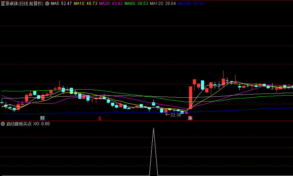Image resolution: width=293 pixels, height=176 pixels.
Task: Click the 财 finance marker icon
Action: (x=42, y=118)
